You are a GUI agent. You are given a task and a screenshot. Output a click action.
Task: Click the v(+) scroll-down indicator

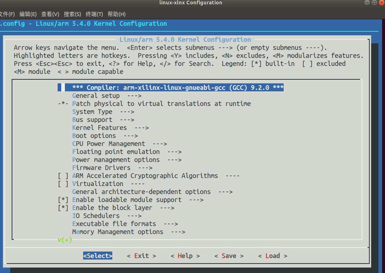click(x=65, y=240)
